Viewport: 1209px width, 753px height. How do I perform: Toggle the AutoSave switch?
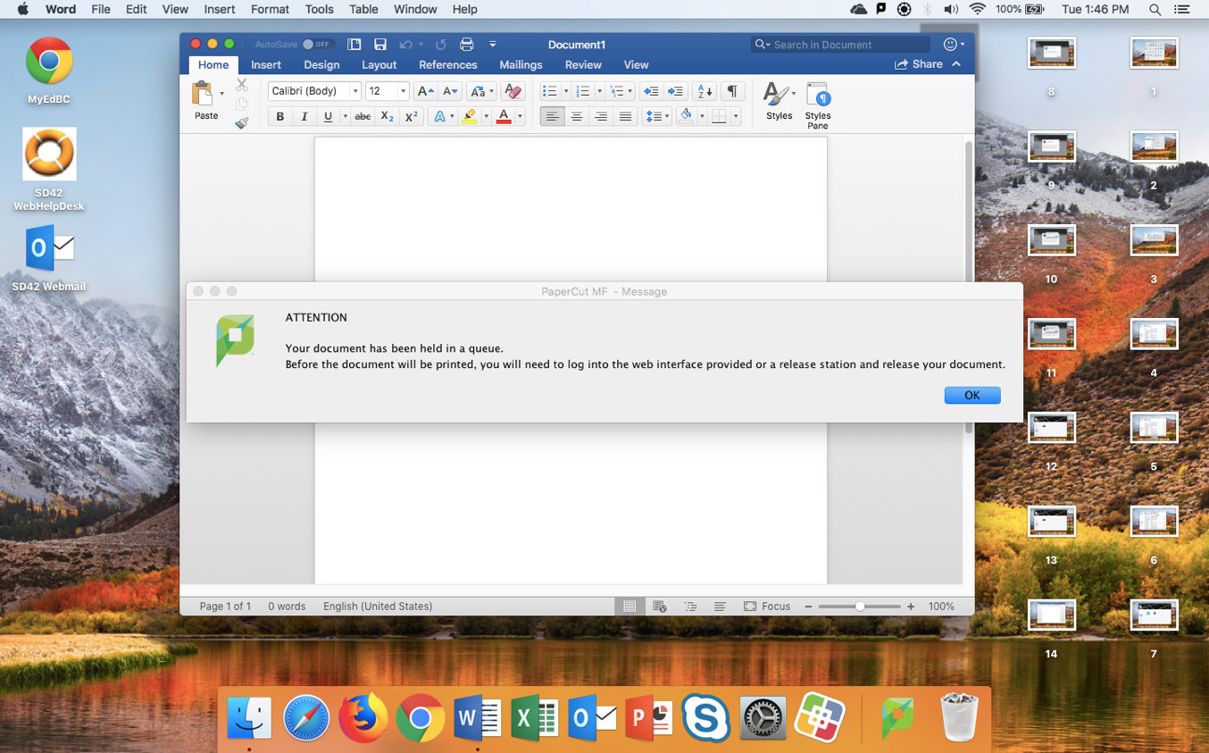tap(316, 45)
